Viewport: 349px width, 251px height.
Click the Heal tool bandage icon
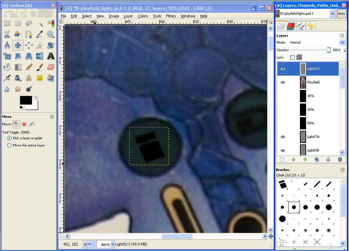pos(40,78)
